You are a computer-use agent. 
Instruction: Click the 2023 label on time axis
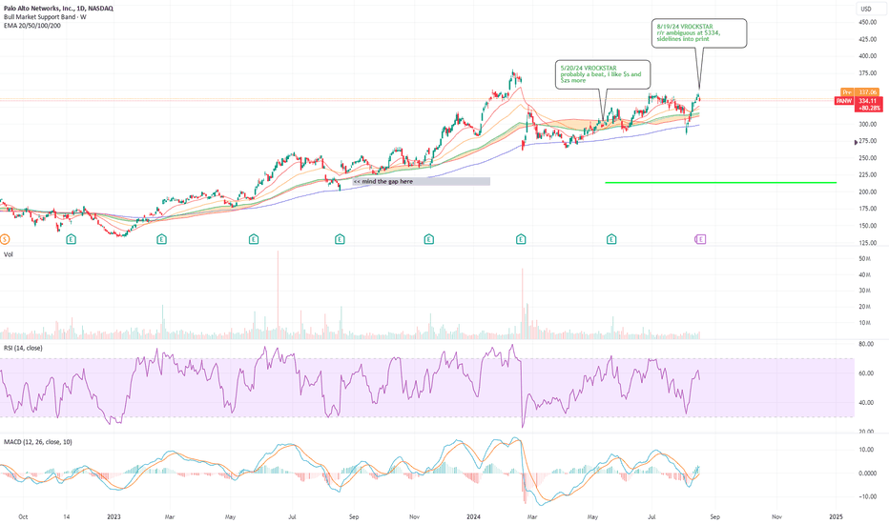[x=114, y=516]
